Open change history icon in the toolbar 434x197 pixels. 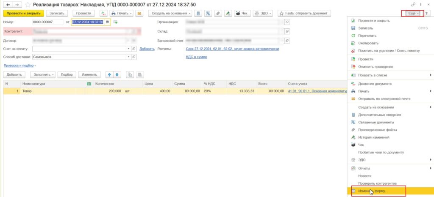[x=228, y=13]
